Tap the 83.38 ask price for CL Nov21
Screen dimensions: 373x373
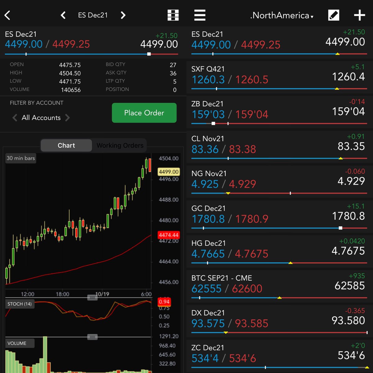pos(242,149)
